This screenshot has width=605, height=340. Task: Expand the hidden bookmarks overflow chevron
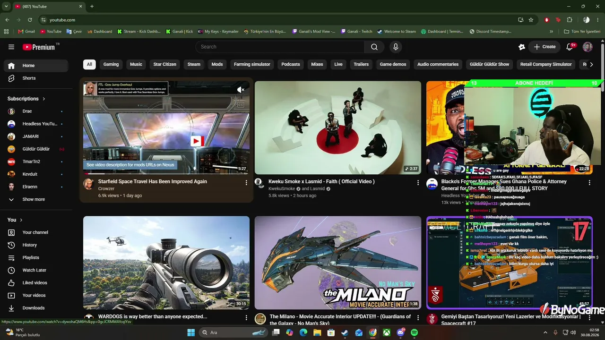[x=551, y=32]
